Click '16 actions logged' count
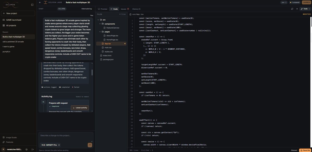This screenshot has height=152, width=312. pos(49,87)
